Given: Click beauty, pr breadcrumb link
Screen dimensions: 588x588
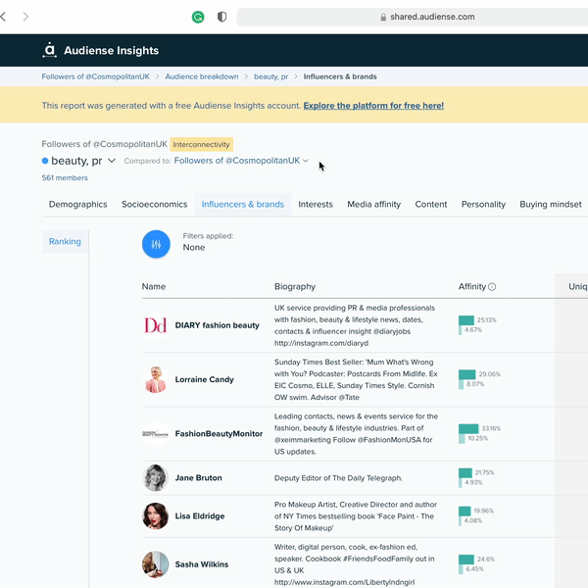Looking at the screenshot, I should point(270,76).
